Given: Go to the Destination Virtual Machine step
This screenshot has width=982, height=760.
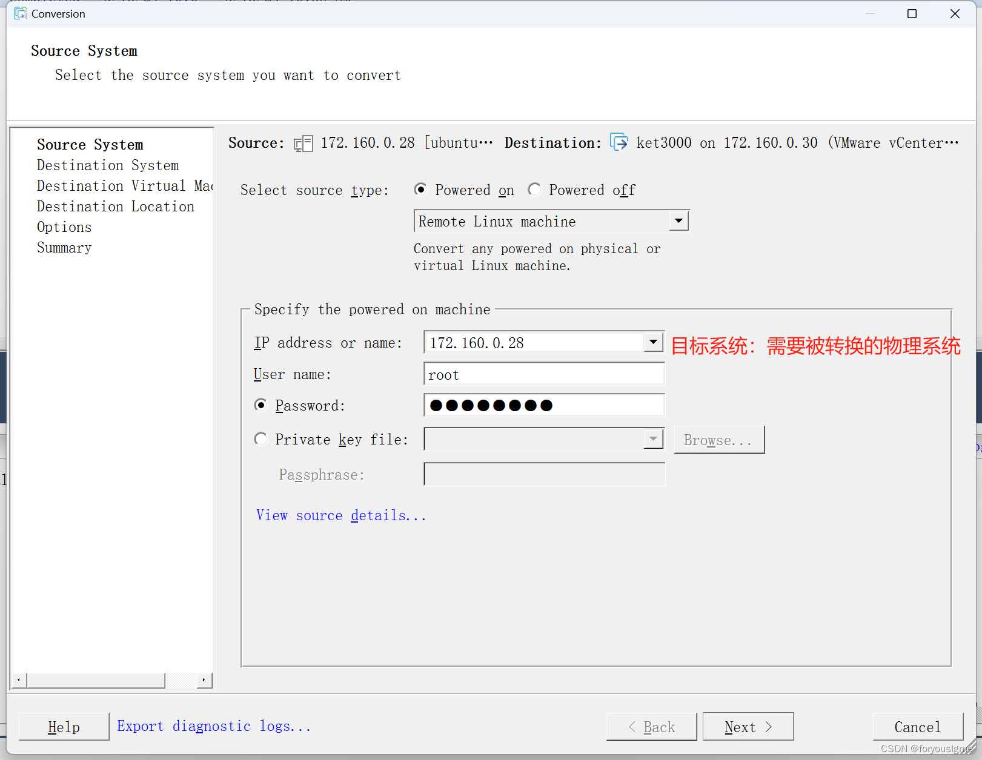Looking at the screenshot, I should pyautogui.click(x=125, y=186).
